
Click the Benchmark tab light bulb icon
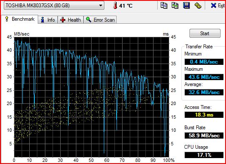click(7, 19)
